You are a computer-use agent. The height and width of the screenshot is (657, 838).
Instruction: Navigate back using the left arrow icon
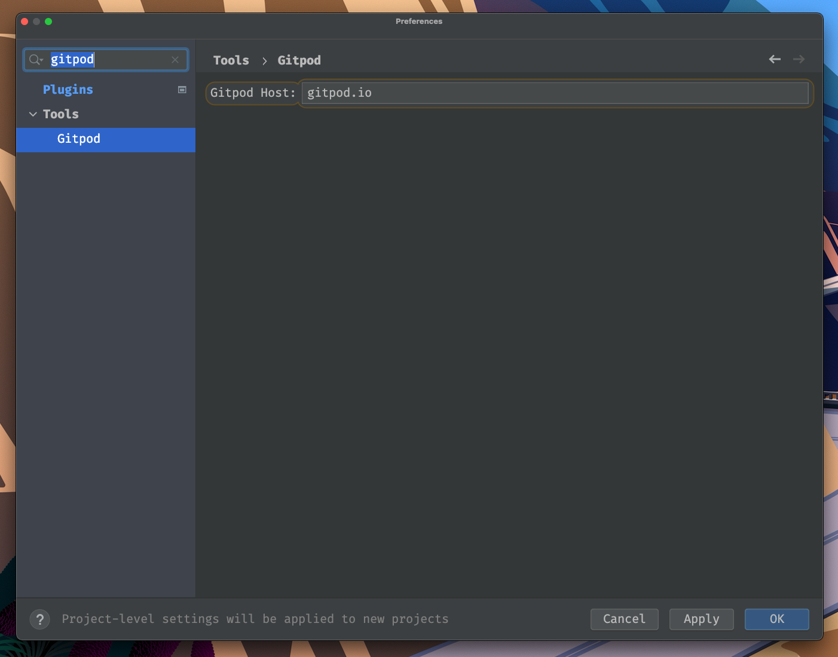pos(775,59)
